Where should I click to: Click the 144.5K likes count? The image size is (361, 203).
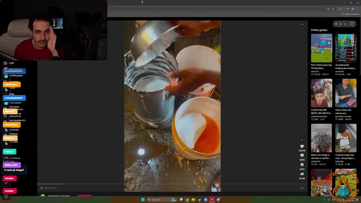pyautogui.click(x=302, y=151)
